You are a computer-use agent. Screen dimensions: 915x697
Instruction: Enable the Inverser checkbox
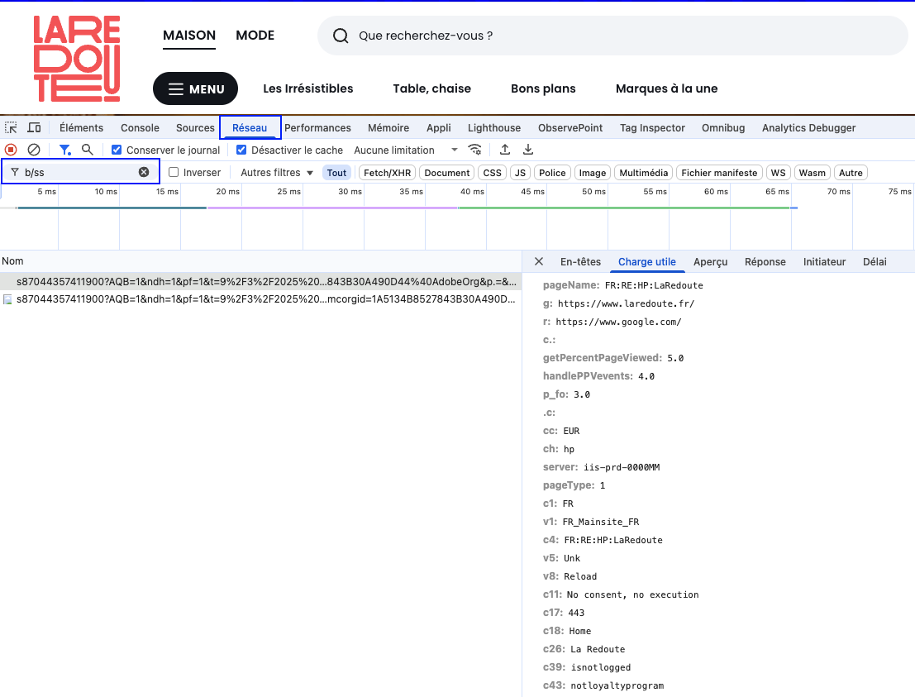click(174, 173)
